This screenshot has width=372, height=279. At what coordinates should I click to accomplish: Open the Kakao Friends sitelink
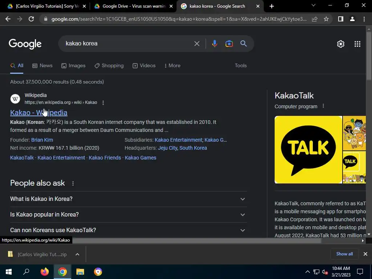pyautogui.click(x=105, y=158)
